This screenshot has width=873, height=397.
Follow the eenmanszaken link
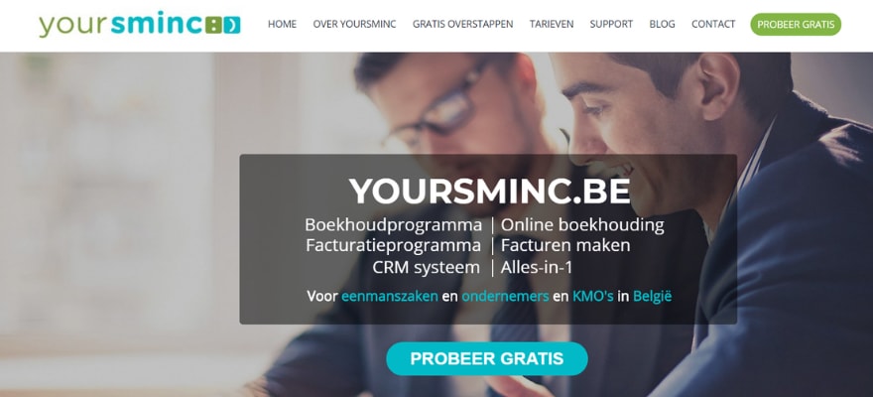pyautogui.click(x=389, y=296)
